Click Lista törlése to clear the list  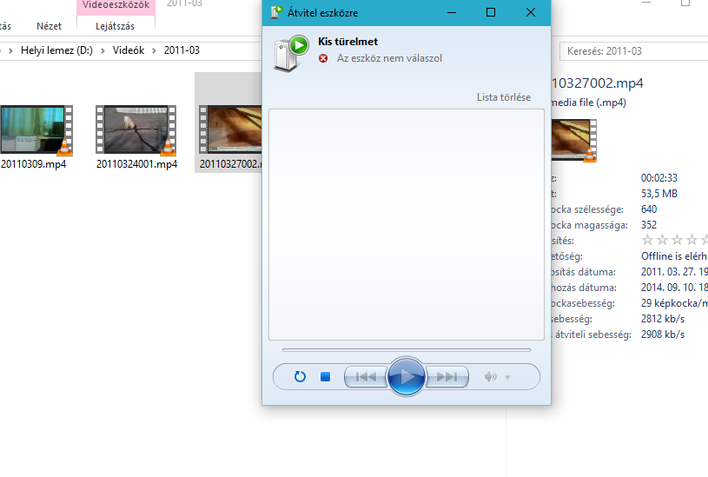coord(504,97)
